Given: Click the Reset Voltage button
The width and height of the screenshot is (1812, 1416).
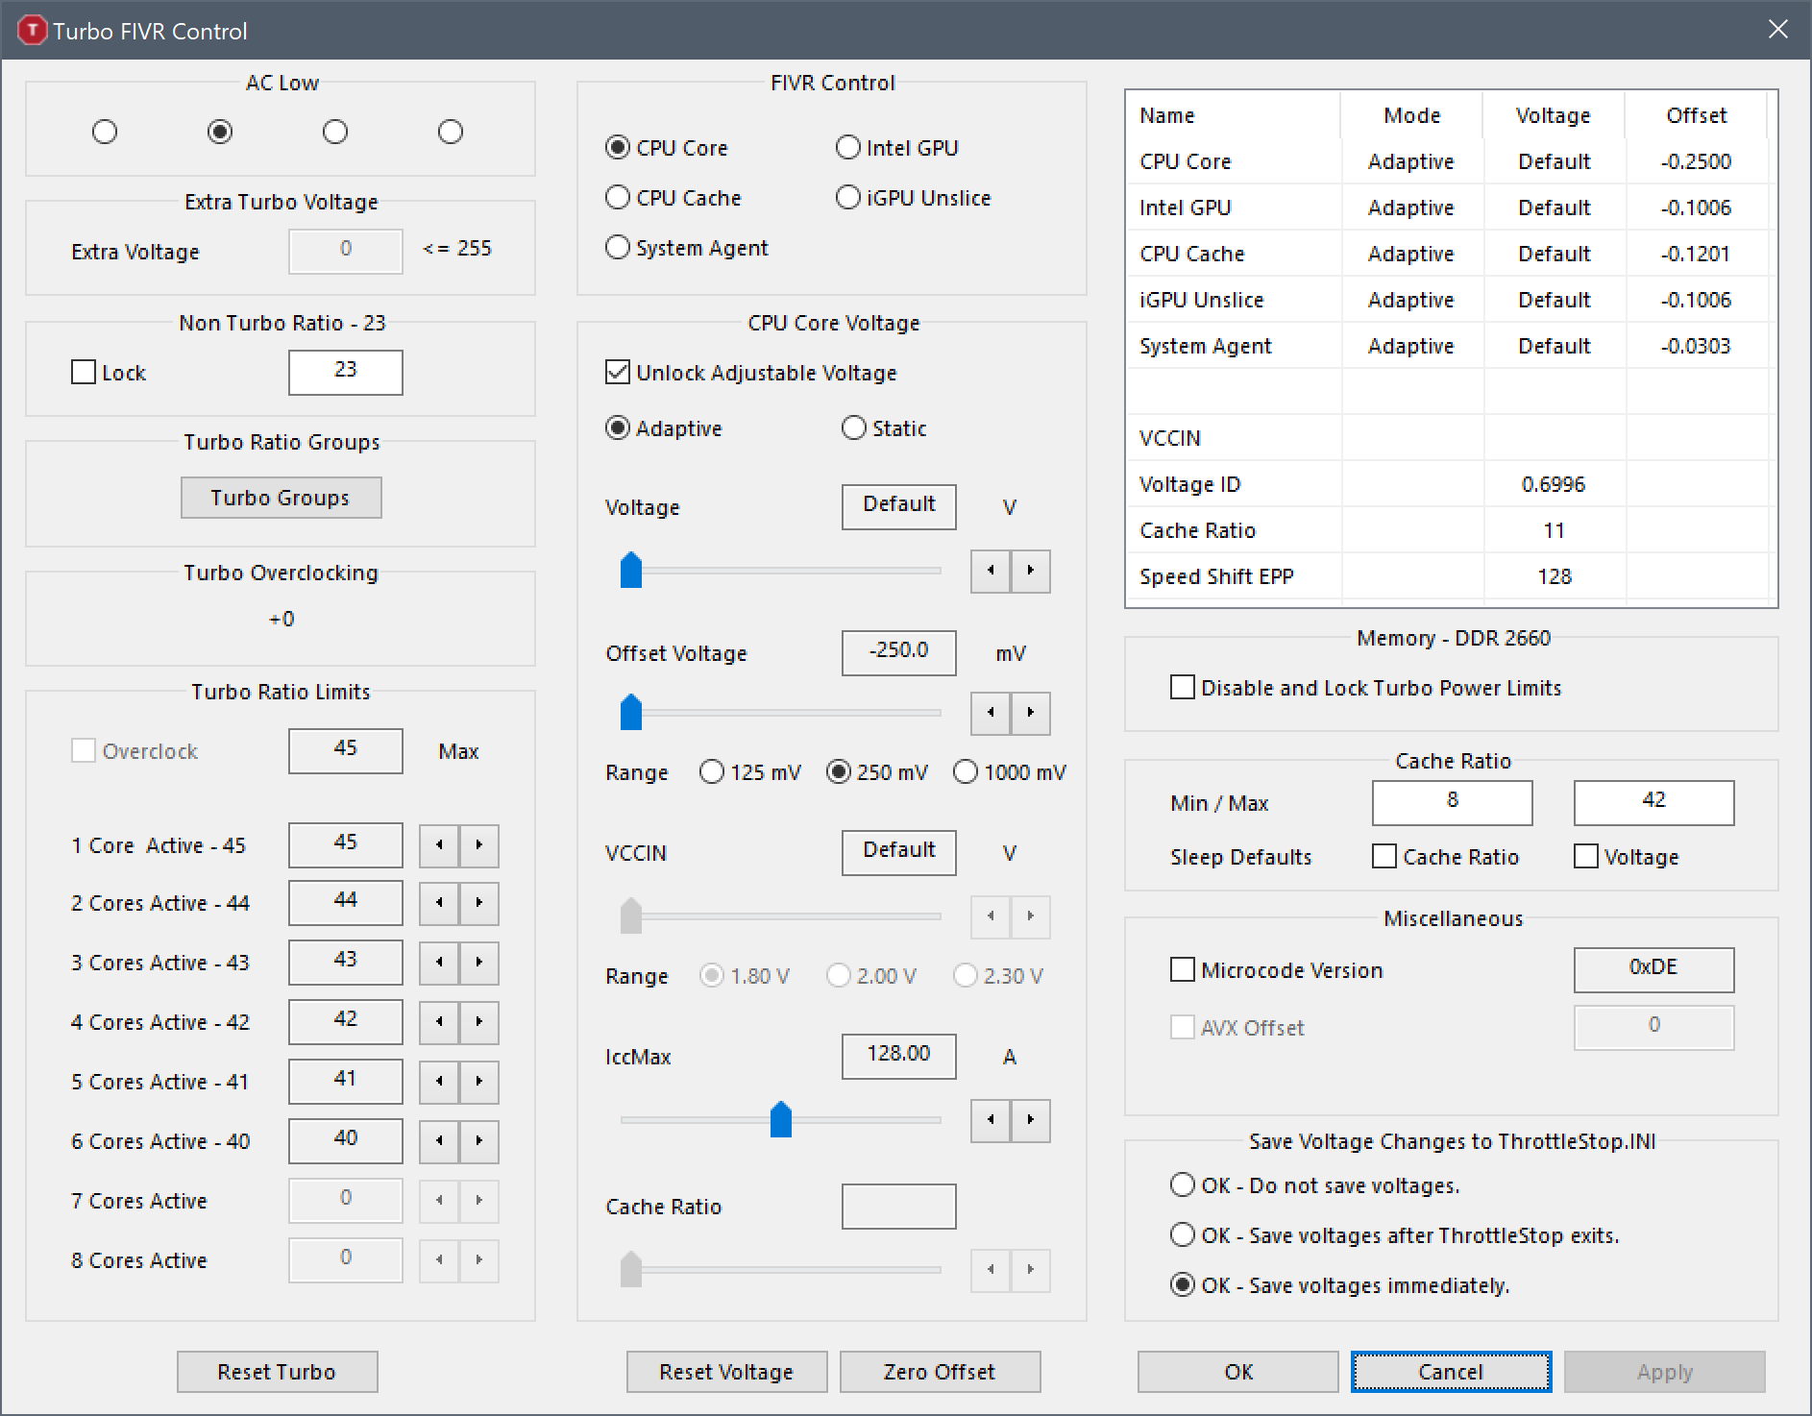Looking at the screenshot, I should pos(726,1372).
